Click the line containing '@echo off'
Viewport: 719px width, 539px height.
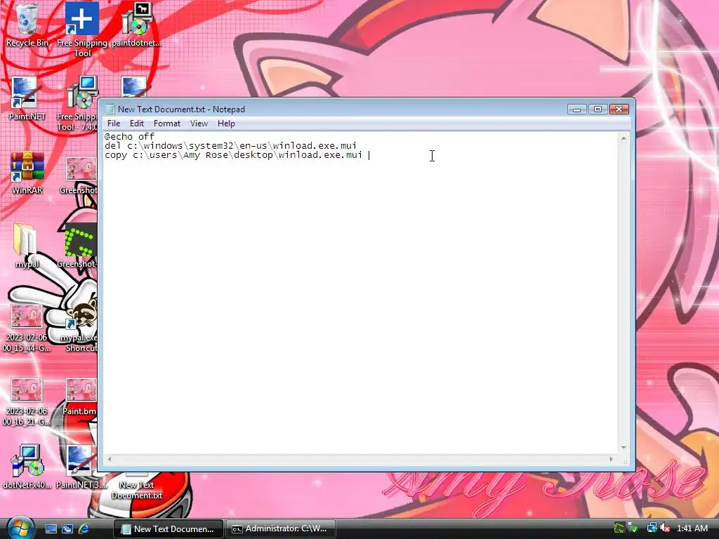click(129, 137)
